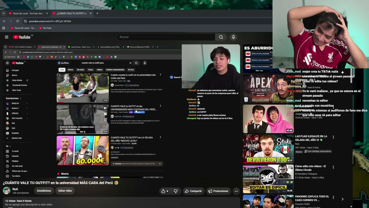View site information icon in address bar

tap(25, 21)
